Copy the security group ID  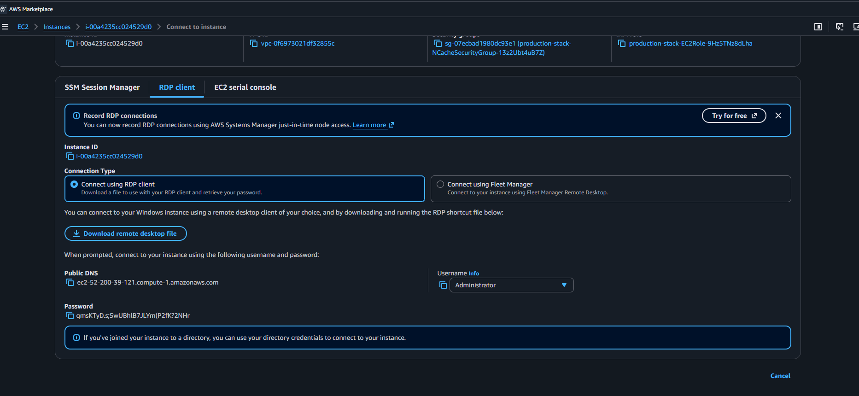pos(438,43)
